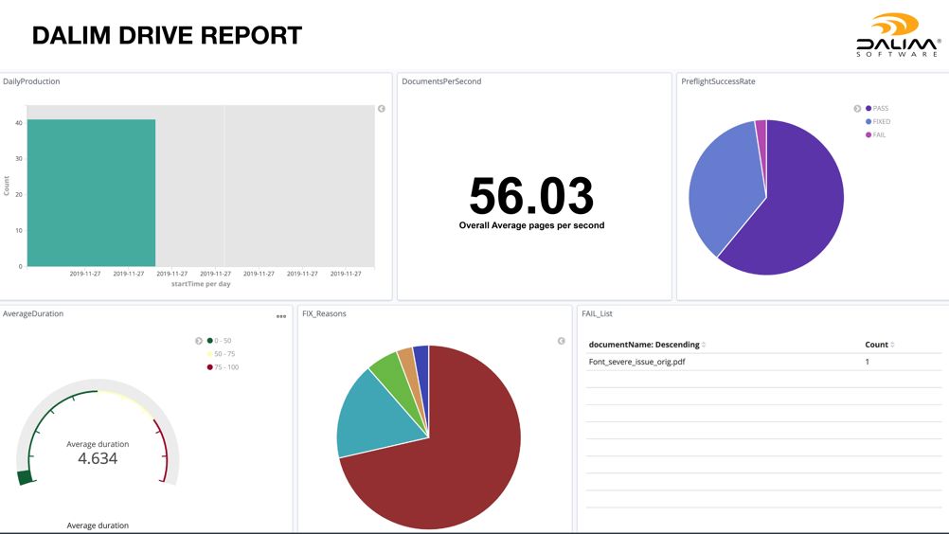Click the 56.03 pages per second metric
This screenshot has height=534, width=949.
[531, 195]
